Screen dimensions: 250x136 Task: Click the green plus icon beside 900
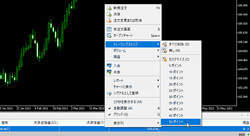point(248,135)
